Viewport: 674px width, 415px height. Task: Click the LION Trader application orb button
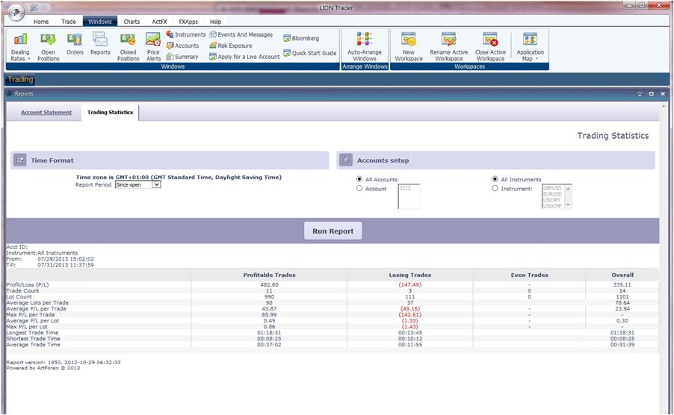pos(16,13)
